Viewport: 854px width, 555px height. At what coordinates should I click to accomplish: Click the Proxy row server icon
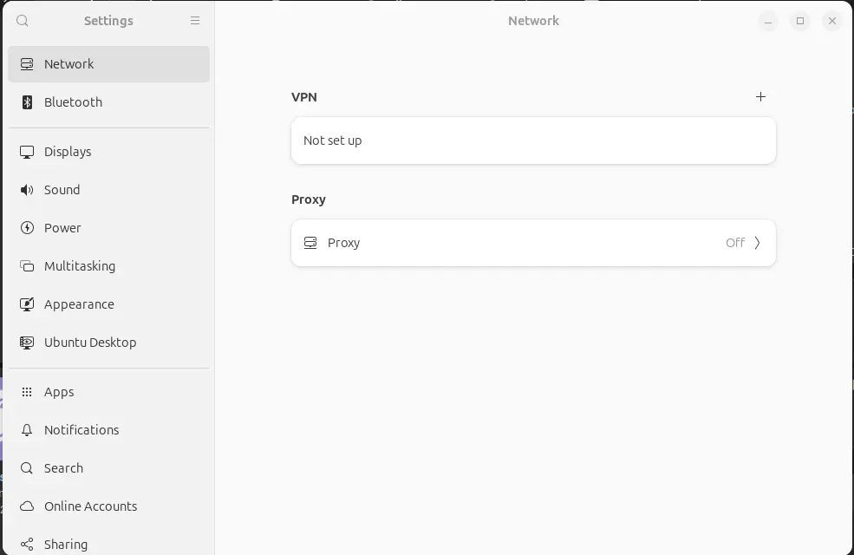click(x=310, y=243)
